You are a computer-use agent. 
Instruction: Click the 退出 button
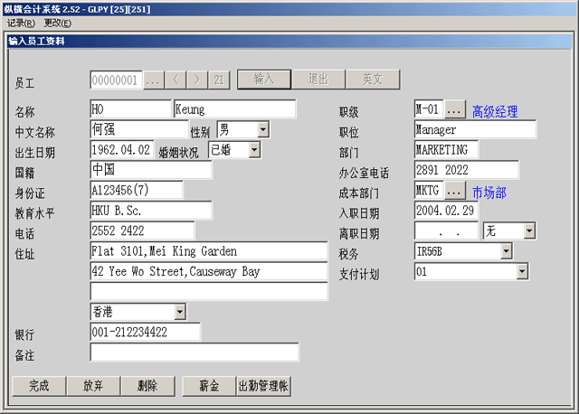[318, 80]
